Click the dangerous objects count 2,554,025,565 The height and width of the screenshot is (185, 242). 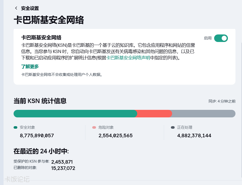(x=116, y=135)
